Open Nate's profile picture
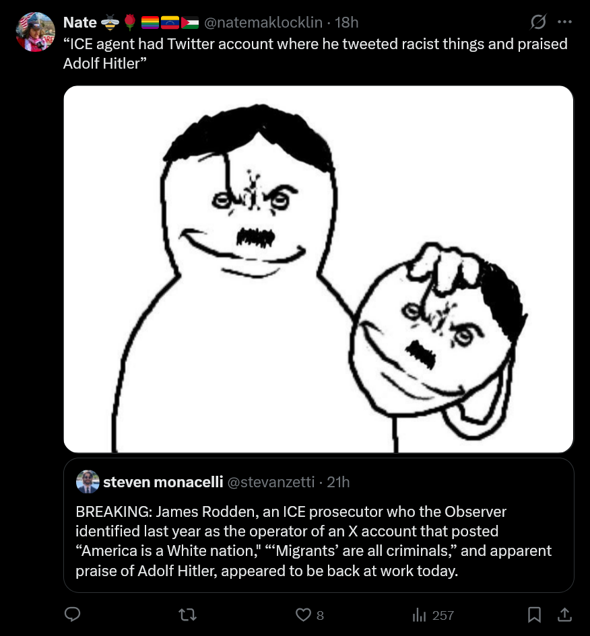590x636 pixels. [x=35, y=32]
